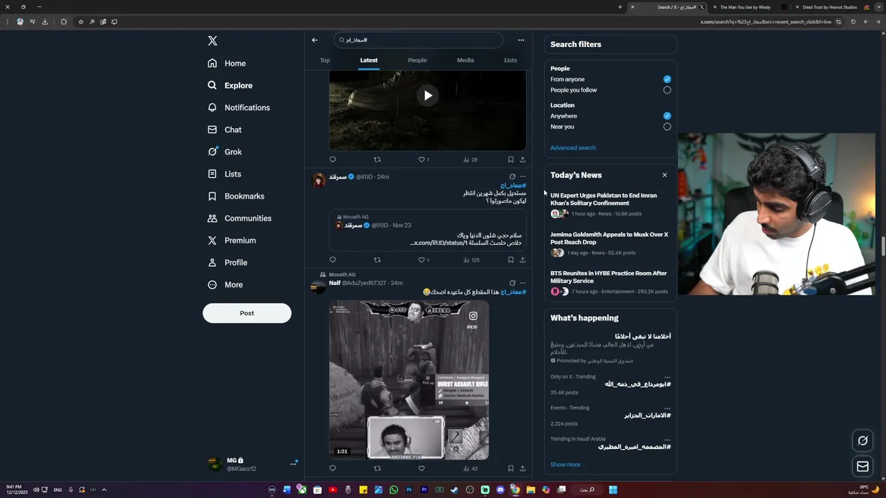Viewport: 886px width, 498px height.
Task: Switch to the Lists tab
Action: click(x=511, y=60)
